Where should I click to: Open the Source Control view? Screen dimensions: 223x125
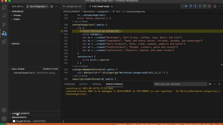4,24
